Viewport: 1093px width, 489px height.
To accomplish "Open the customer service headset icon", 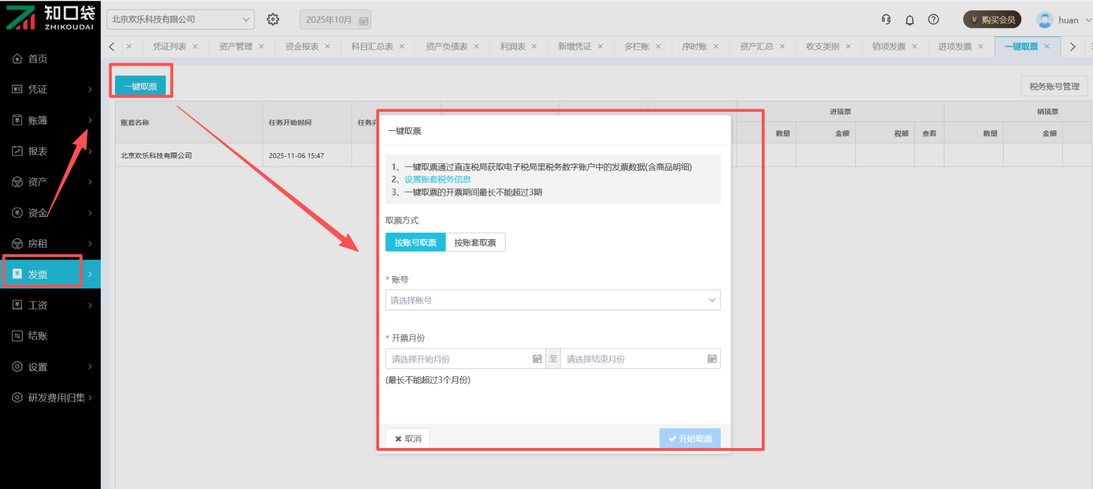I will pyautogui.click(x=886, y=19).
